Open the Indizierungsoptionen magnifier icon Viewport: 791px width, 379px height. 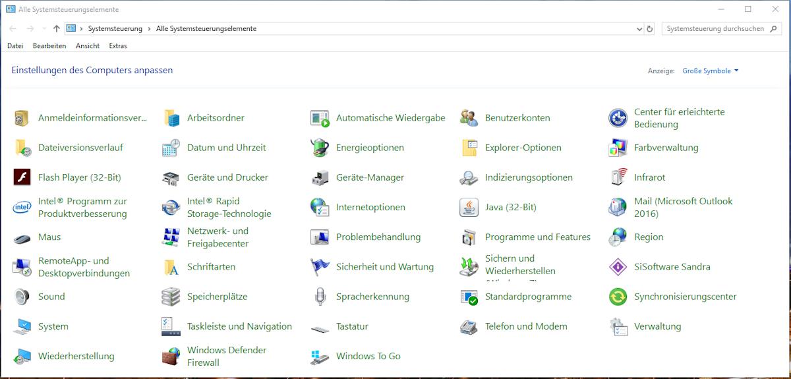[469, 177]
